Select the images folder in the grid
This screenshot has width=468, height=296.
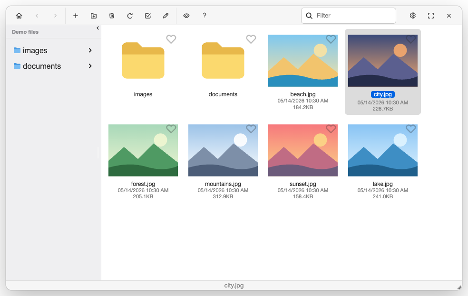tap(143, 60)
